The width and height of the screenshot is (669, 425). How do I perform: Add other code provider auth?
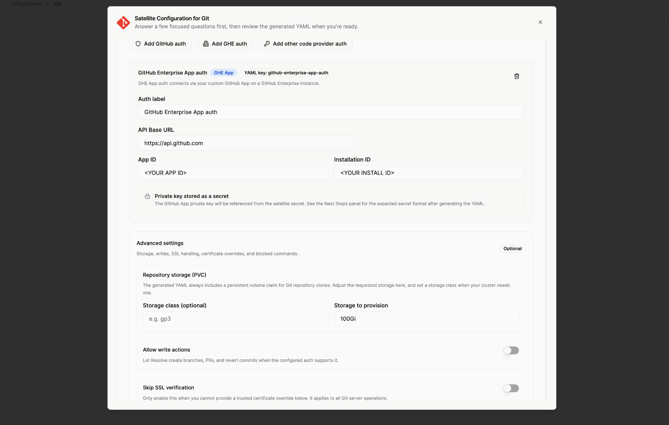point(305,44)
